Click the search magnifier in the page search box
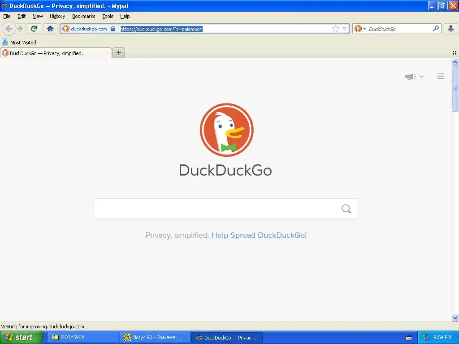Viewport: 459px width, 344px height. pos(346,209)
